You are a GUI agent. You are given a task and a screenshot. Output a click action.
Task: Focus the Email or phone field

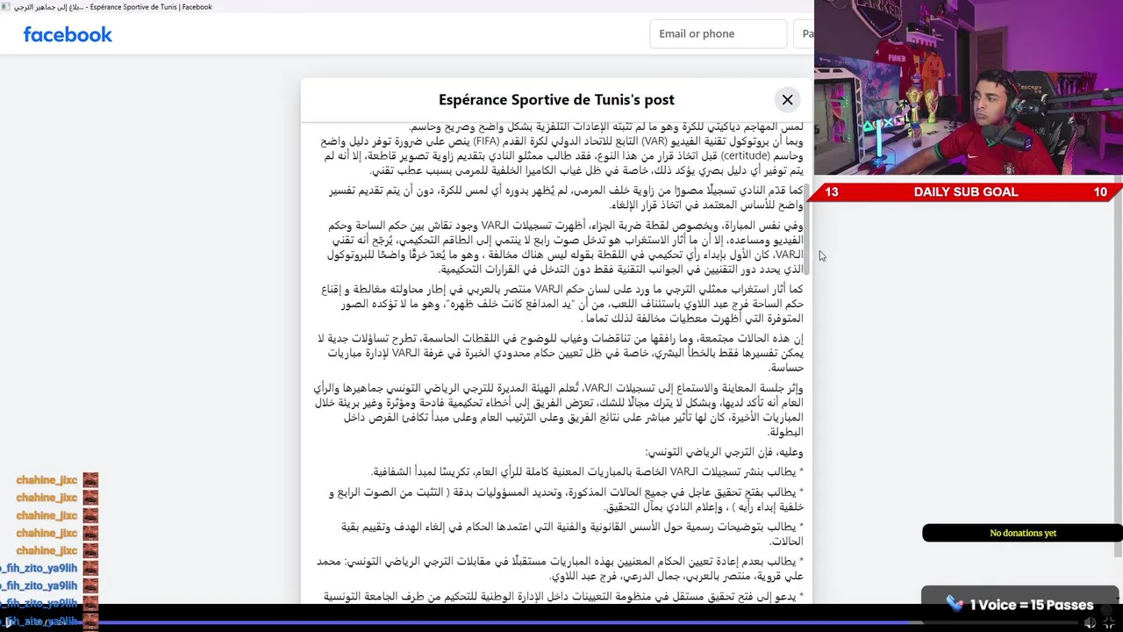point(718,34)
